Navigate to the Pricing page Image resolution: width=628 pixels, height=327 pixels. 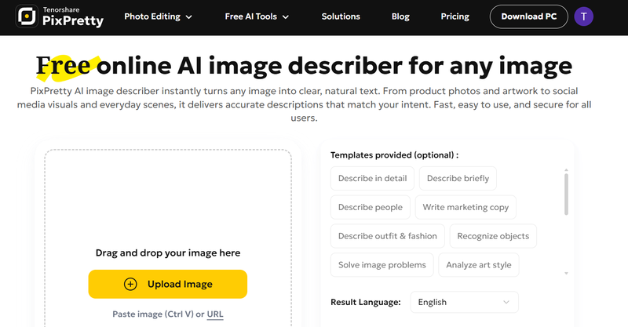455,16
